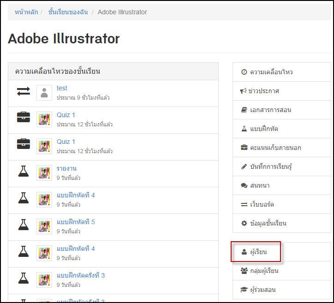
Task: Click the group icon beside กลุ่มผู้เรียน
Action: 244,271
